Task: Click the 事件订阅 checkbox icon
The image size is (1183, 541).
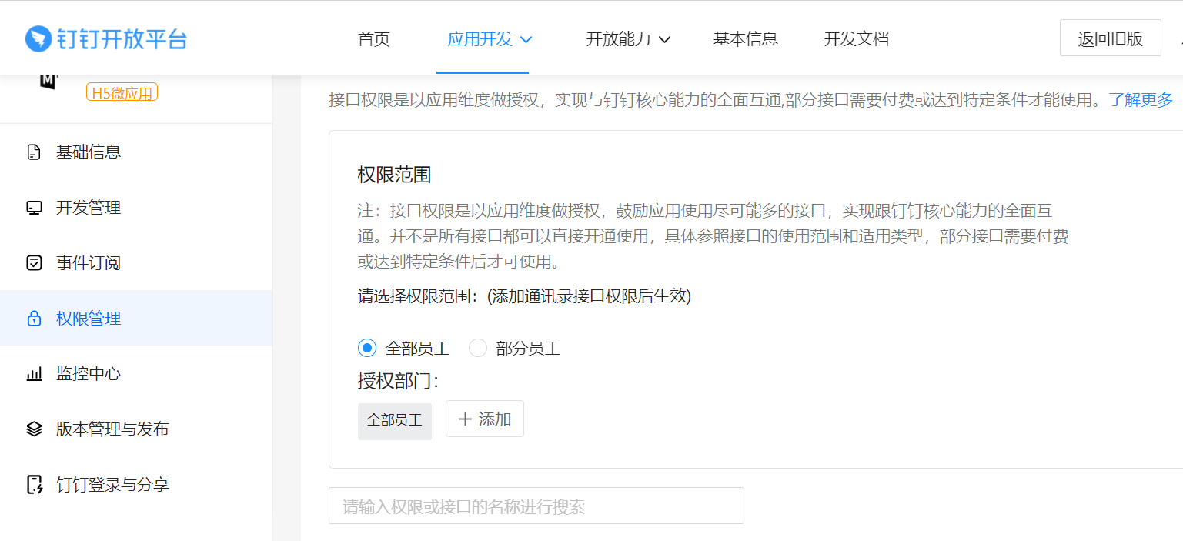Action: coord(34,263)
